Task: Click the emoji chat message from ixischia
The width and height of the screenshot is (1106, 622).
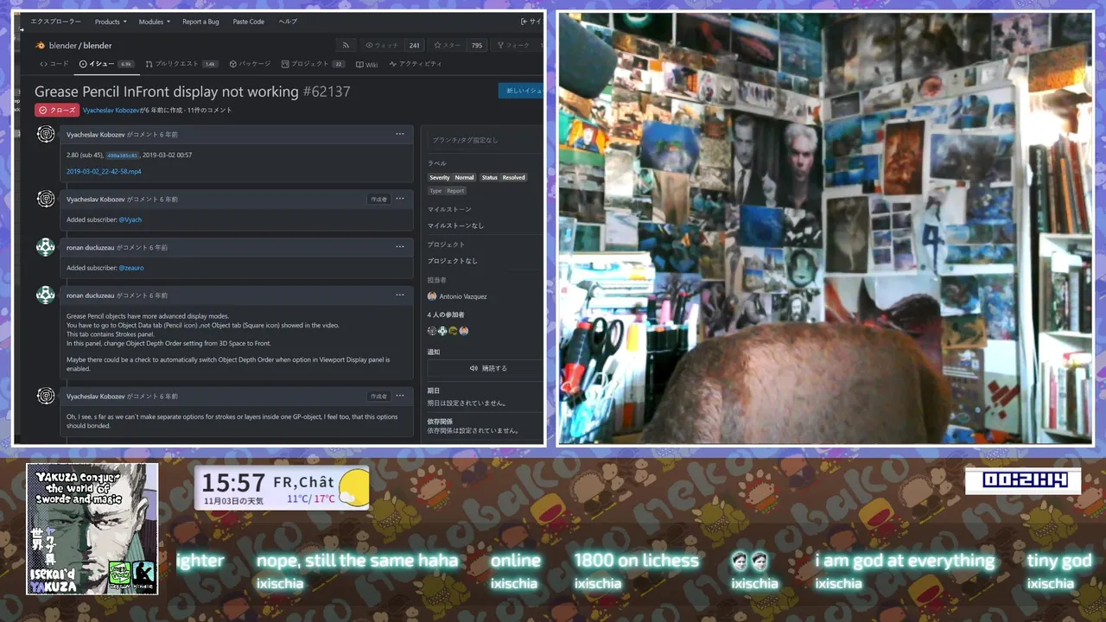Action: 749,561
